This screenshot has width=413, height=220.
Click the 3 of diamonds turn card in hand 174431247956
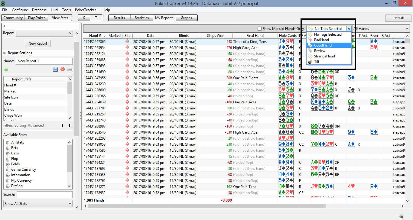pyautogui.click(x=351, y=78)
